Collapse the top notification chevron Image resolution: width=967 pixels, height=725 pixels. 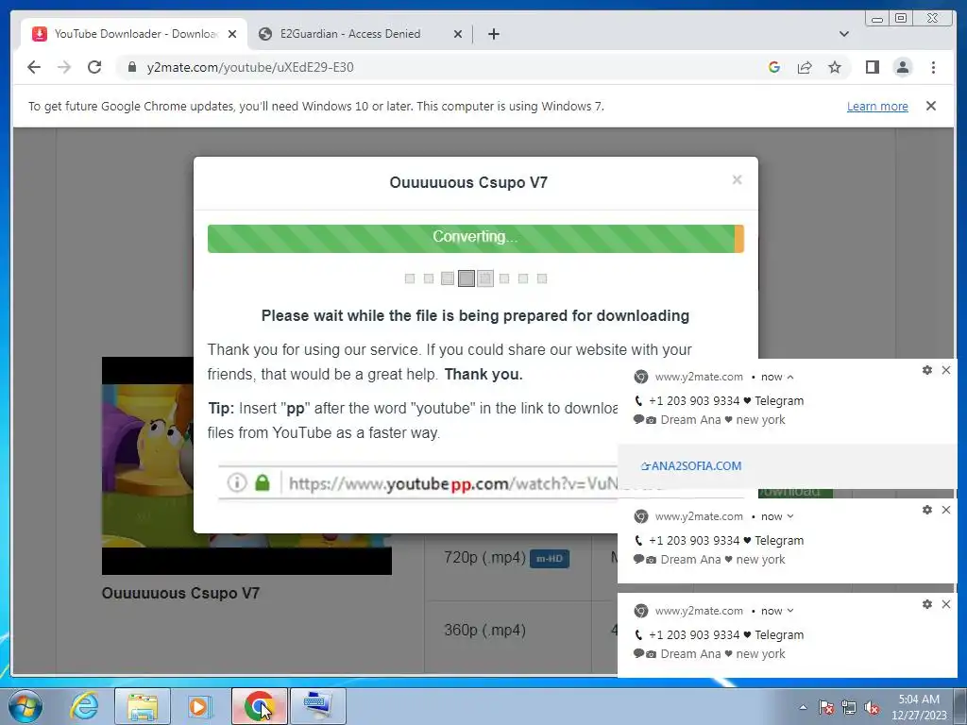(x=790, y=378)
